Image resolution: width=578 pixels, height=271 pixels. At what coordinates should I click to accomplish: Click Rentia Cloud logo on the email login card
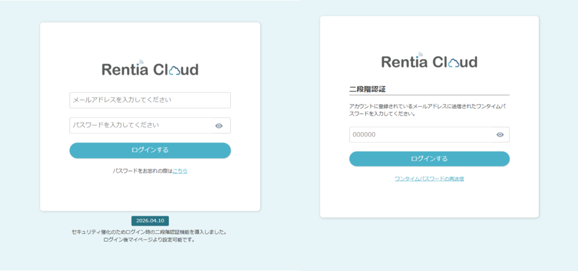point(150,69)
